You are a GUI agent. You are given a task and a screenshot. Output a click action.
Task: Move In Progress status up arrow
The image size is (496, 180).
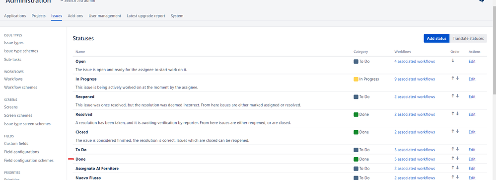(453, 78)
